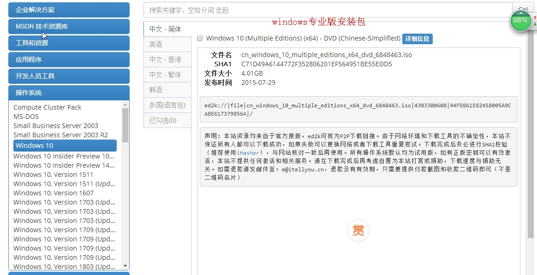
Task: Click the page vertical scrollbar
Action: (531, 137)
